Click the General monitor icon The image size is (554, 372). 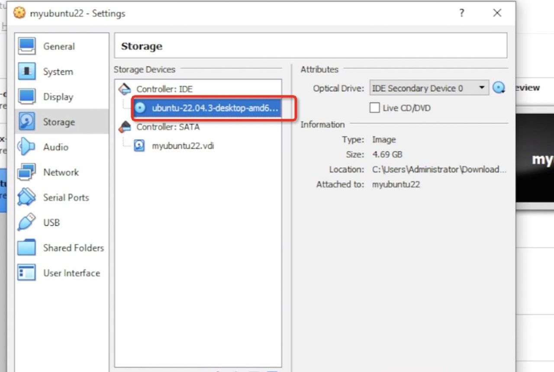click(26, 46)
